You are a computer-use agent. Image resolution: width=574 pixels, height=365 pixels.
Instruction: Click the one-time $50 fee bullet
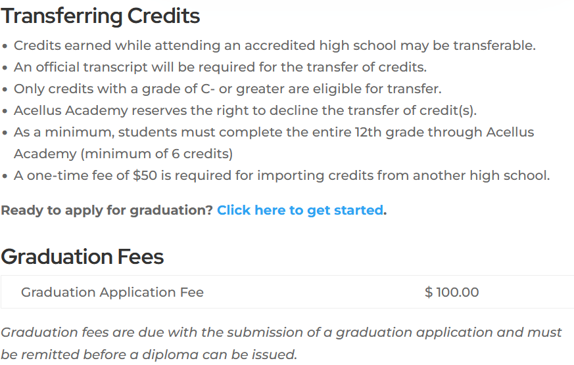(281, 175)
